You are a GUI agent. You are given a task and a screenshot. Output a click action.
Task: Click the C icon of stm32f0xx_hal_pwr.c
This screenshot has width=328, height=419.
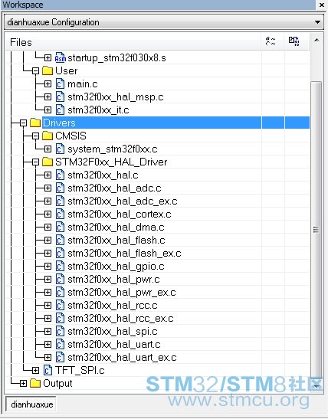click(60, 280)
